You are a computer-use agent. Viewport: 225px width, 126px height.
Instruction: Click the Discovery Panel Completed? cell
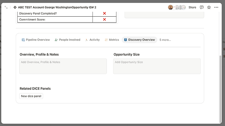[x=55, y=13]
